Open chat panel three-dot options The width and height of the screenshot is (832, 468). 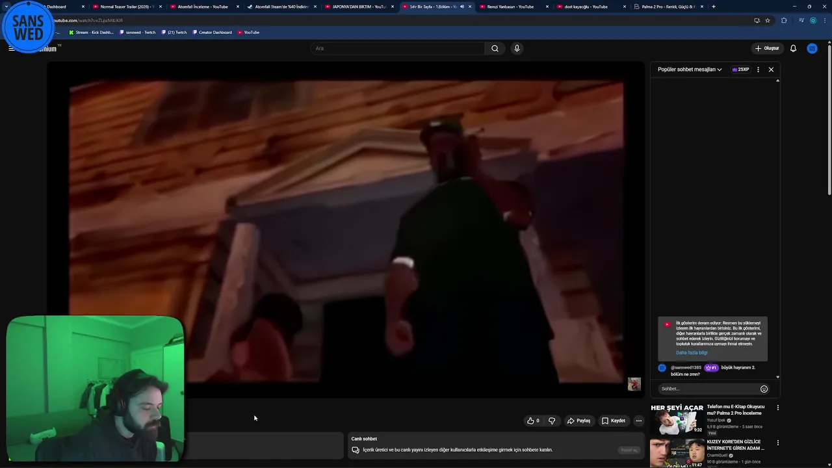click(x=758, y=70)
